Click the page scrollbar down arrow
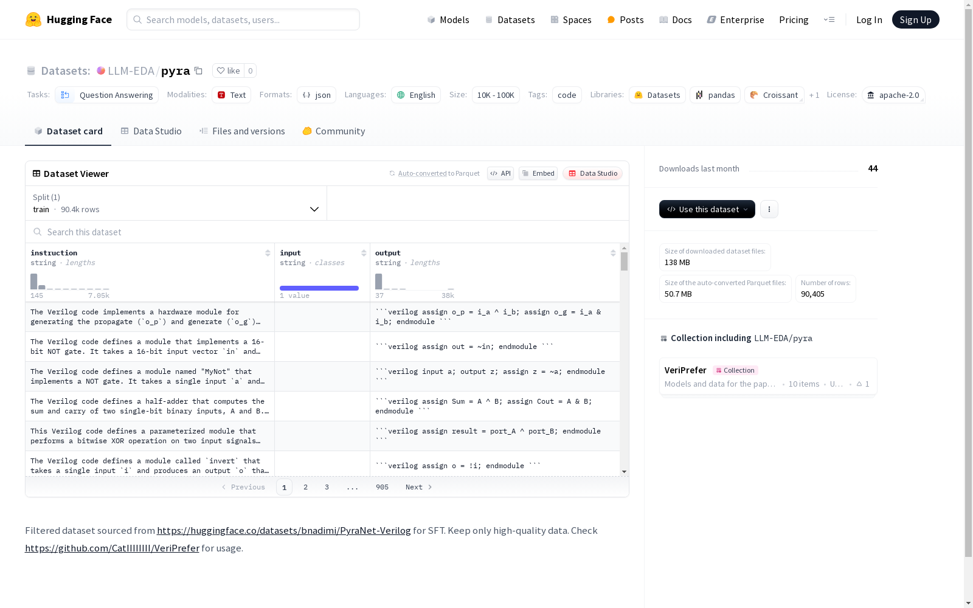Screen dimensions: 973x608 point(968,603)
